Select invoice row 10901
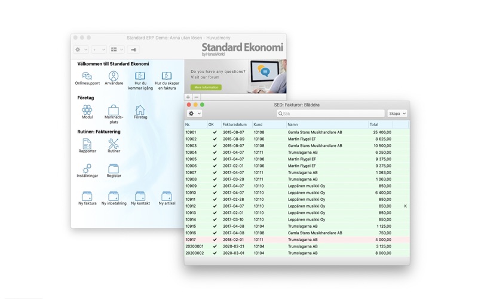 tap(297, 132)
